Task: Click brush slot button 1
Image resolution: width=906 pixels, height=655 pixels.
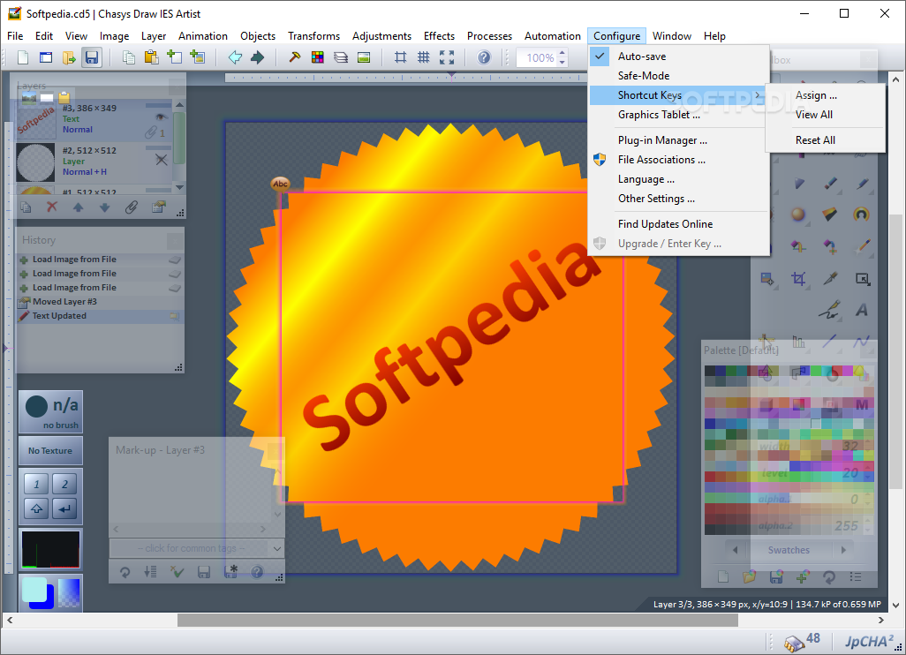Action: pyautogui.click(x=36, y=484)
